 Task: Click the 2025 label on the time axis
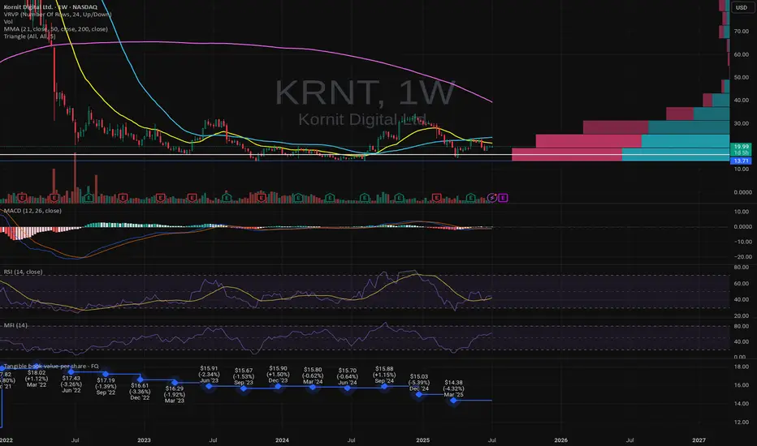422,440
